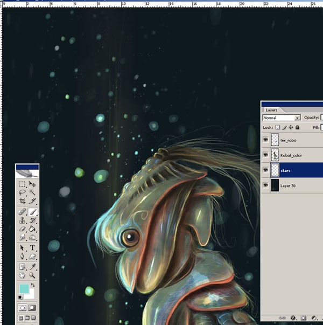Select the stars layer name

285,170
